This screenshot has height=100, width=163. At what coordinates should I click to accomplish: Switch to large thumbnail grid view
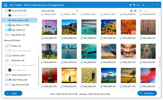131,11
